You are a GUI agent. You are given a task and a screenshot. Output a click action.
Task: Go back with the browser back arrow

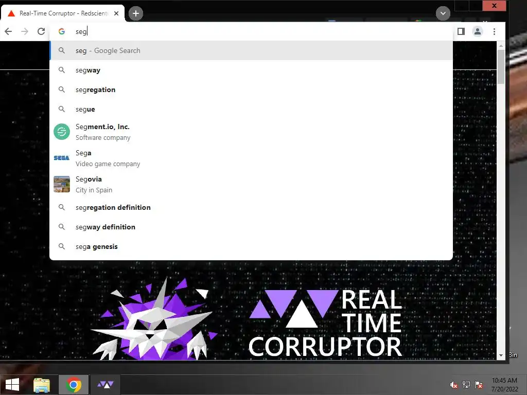coord(8,31)
